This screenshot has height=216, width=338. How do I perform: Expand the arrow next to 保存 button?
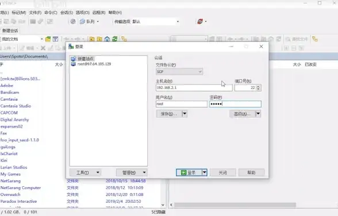coord(185,114)
